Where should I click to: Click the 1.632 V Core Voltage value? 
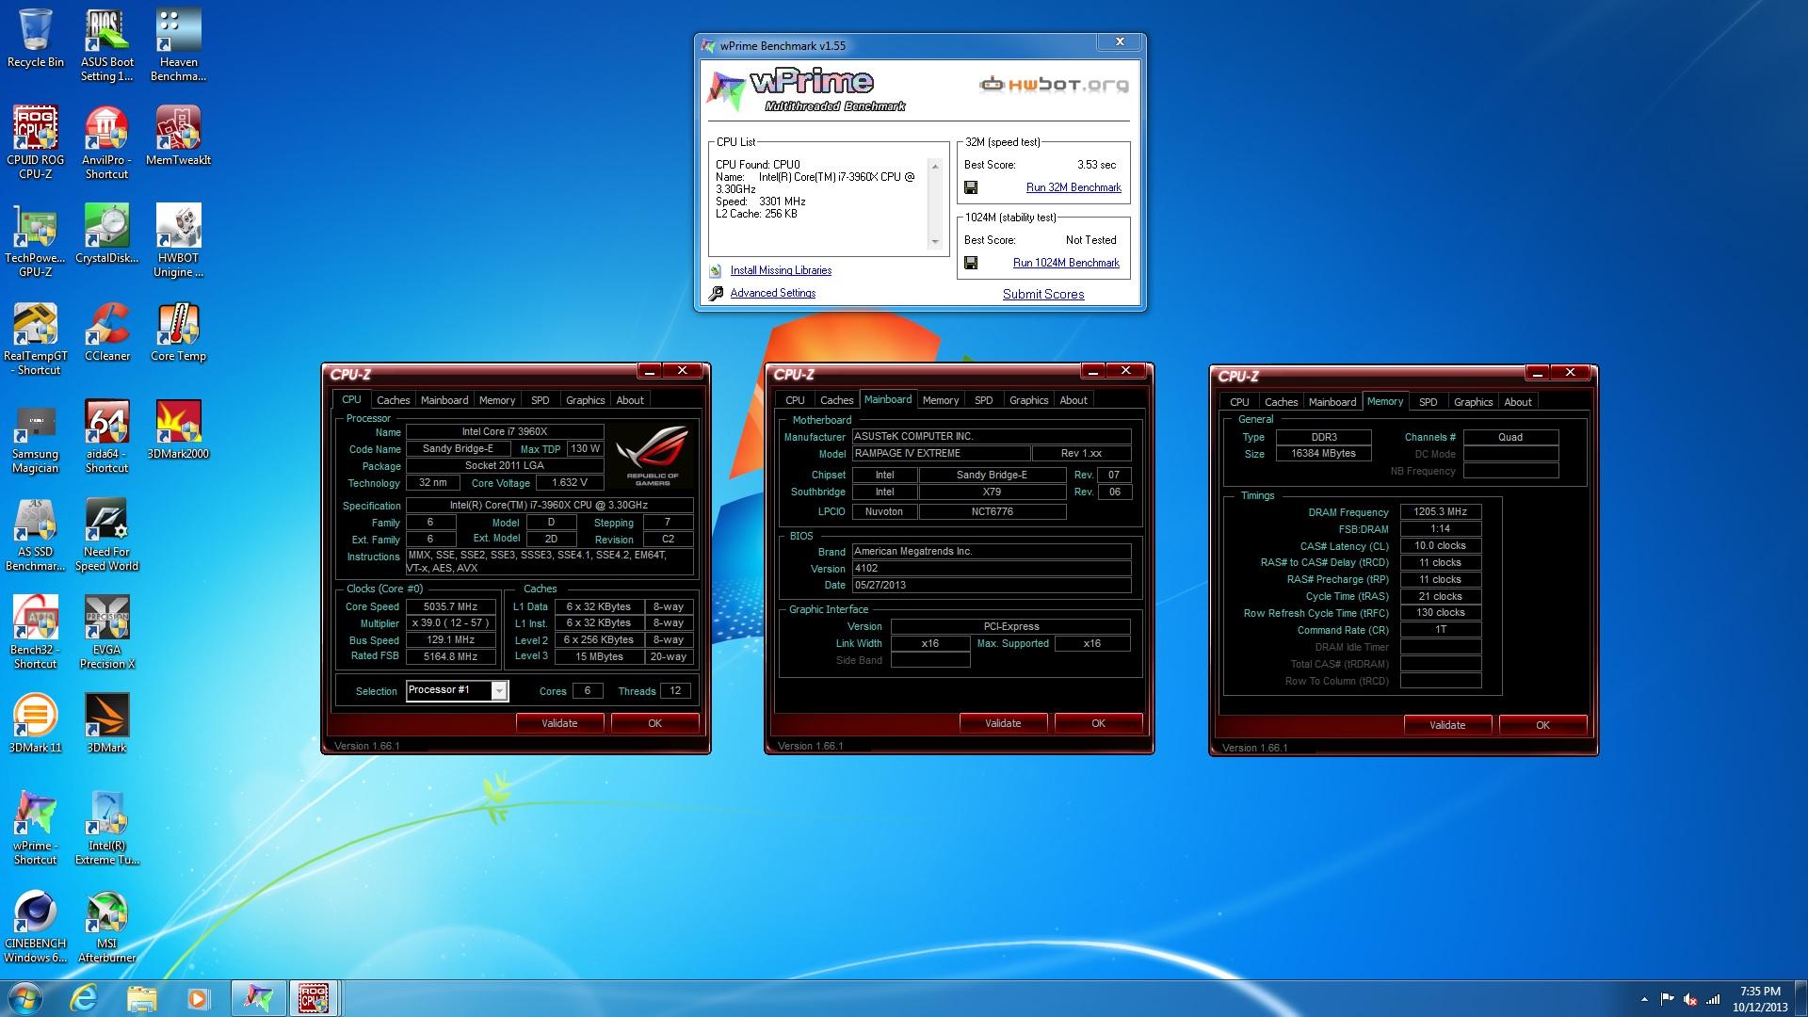coord(570,482)
